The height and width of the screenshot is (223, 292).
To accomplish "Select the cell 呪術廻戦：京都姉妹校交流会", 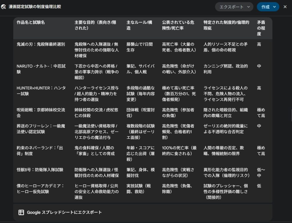I will pos(41,113).
